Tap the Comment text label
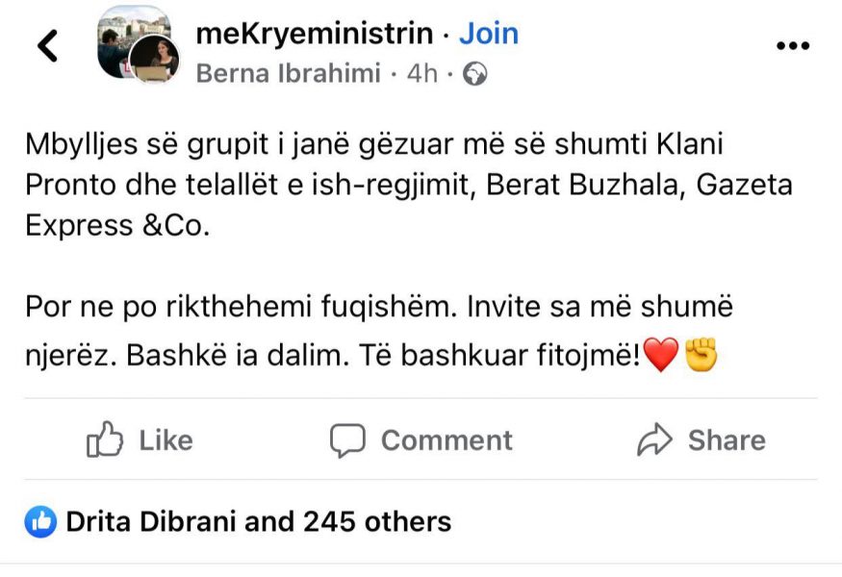842x577 pixels. point(447,440)
